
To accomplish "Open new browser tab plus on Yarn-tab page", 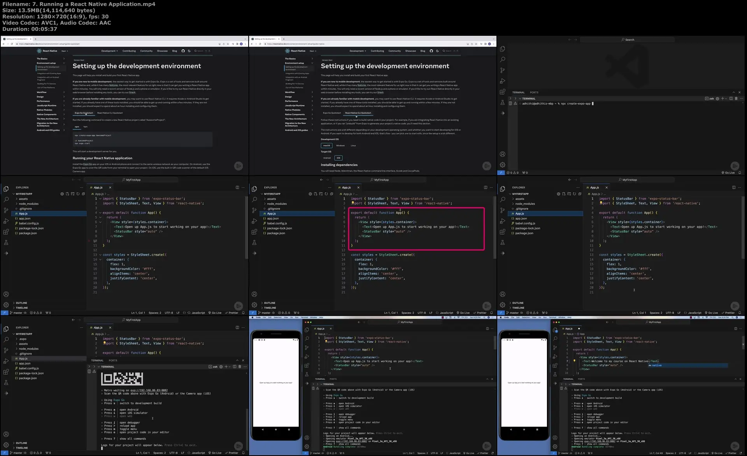I will [35, 39].
